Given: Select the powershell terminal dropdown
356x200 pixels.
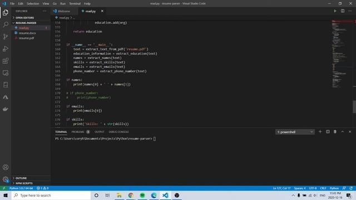Looking at the screenshot, I should (x=295, y=132).
